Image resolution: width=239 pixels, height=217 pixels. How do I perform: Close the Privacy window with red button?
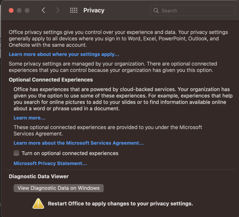pyautogui.click(x=11, y=10)
